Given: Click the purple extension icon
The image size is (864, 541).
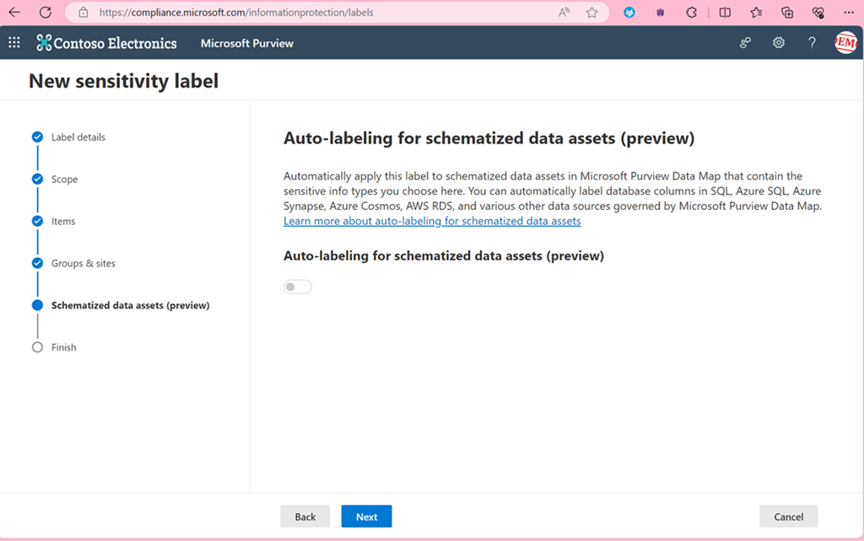Looking at the screenshot, I should coord(660,12).
